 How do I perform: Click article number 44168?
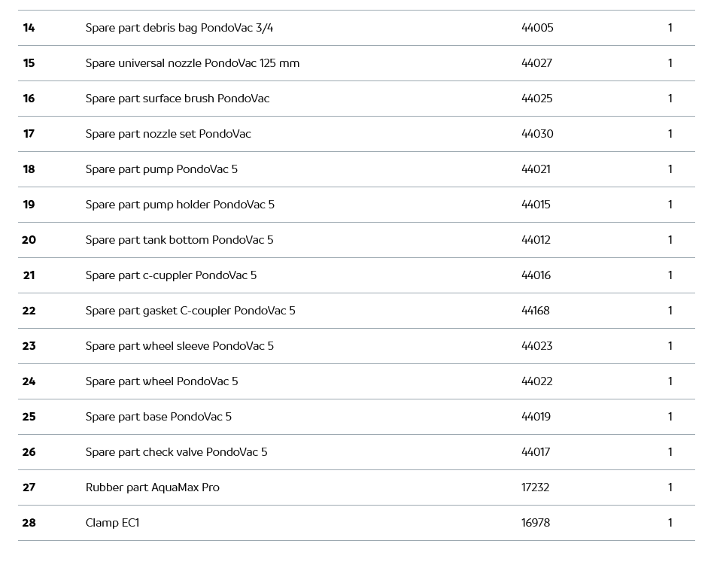click(535, 311)
